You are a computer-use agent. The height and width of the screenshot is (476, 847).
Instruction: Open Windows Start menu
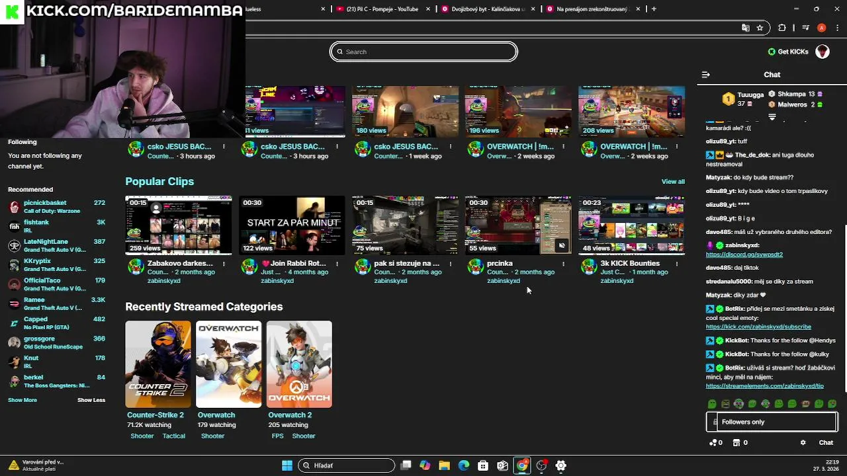(x=287, y=465)
